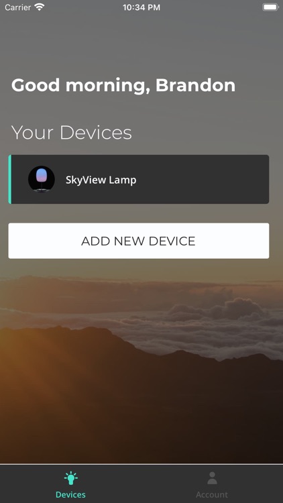Click the Carrier label in status bar
The width and height of the screenshot is (283, 503).
click(x=17, y=7)
